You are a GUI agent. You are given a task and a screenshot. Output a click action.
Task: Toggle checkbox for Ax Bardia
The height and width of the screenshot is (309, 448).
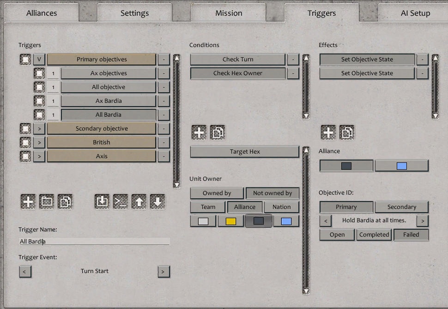click(39, 101)
